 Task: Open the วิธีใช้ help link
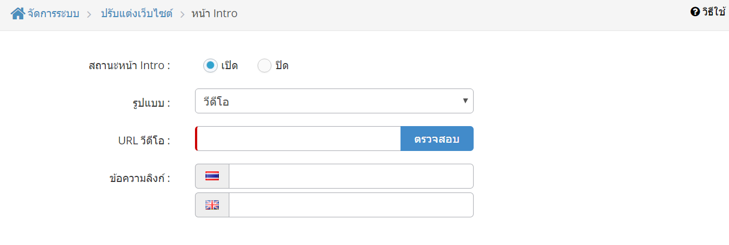tap(713, 11)
